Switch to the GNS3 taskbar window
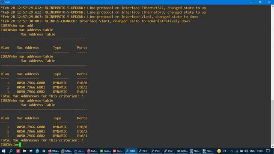This screenshot has width=274, height=154. click(x=66, y=151)
